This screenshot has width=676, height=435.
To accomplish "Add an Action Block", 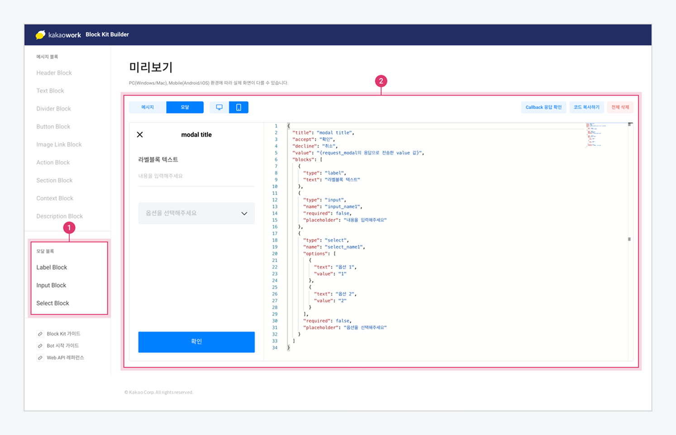I will pos(53,163).
